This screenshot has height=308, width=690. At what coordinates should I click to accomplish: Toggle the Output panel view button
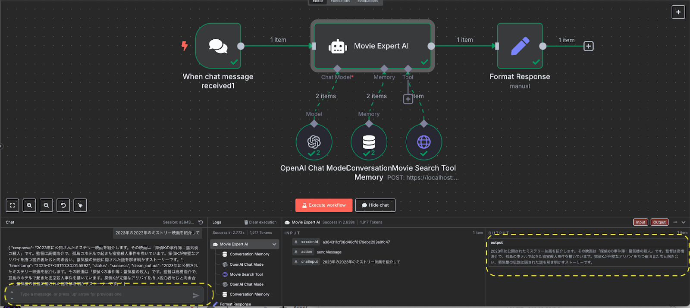(659, 222)
